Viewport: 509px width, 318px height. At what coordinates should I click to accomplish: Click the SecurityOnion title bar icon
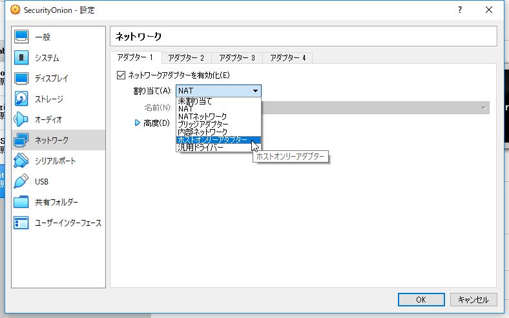point(16,10)
